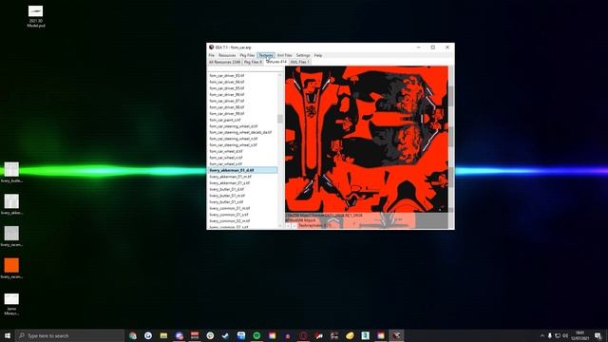This screenshot has width=608, height=342.
Task: Open Microsoft Store from the taskbar
Action: coord(241,335)
